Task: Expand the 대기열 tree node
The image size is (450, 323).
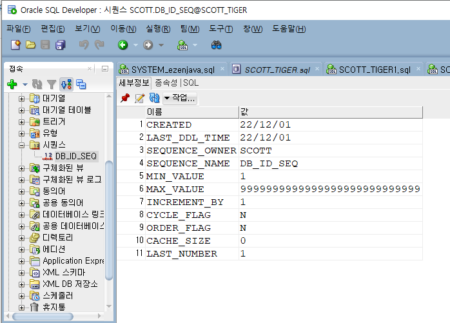Action: tap(21, 99)
